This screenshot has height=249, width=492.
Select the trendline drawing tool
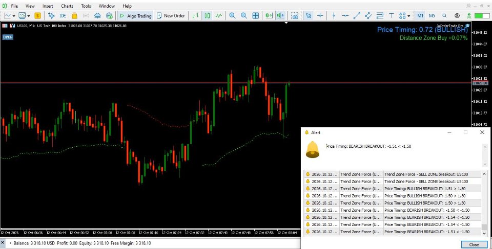pyautogui.click(x=357, y=16)
